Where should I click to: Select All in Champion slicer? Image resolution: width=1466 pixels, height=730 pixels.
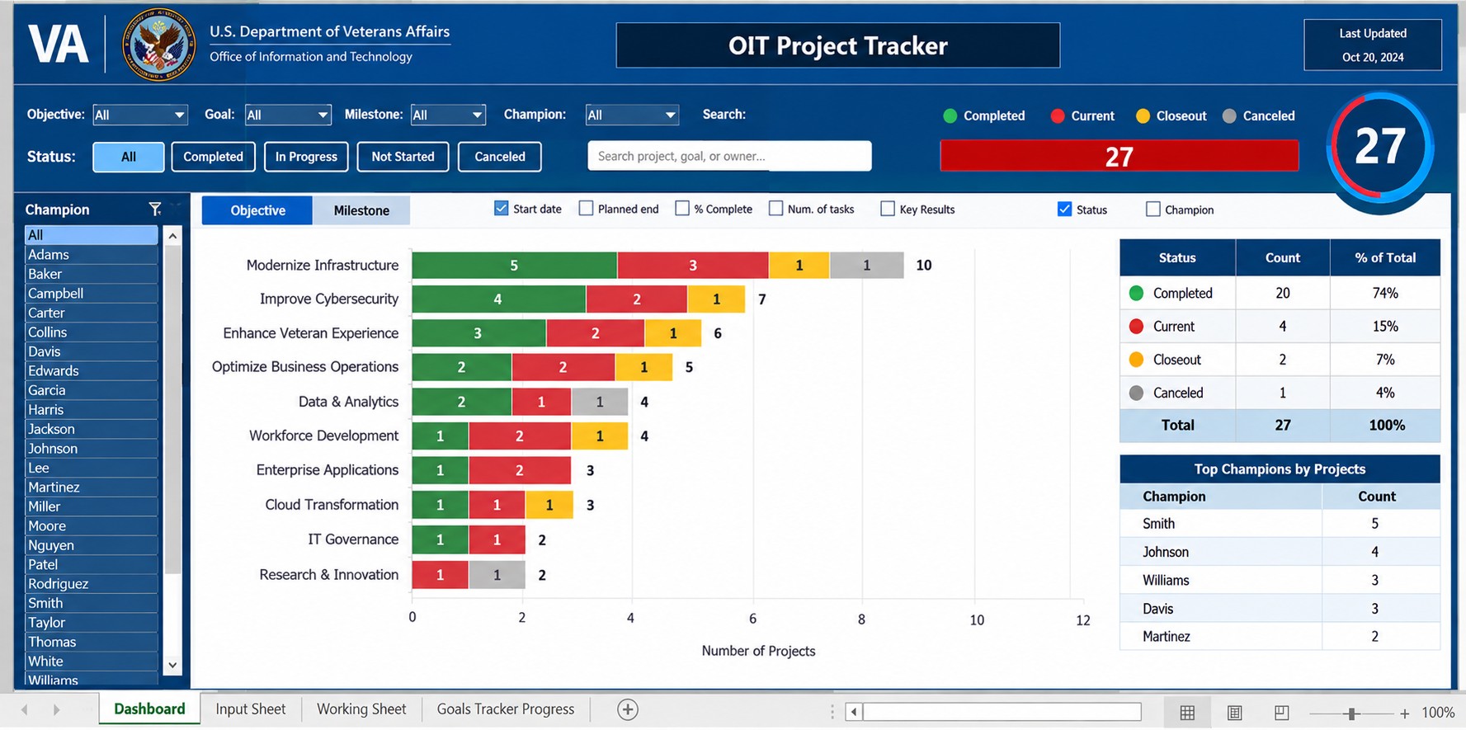[x=91, y=235]
